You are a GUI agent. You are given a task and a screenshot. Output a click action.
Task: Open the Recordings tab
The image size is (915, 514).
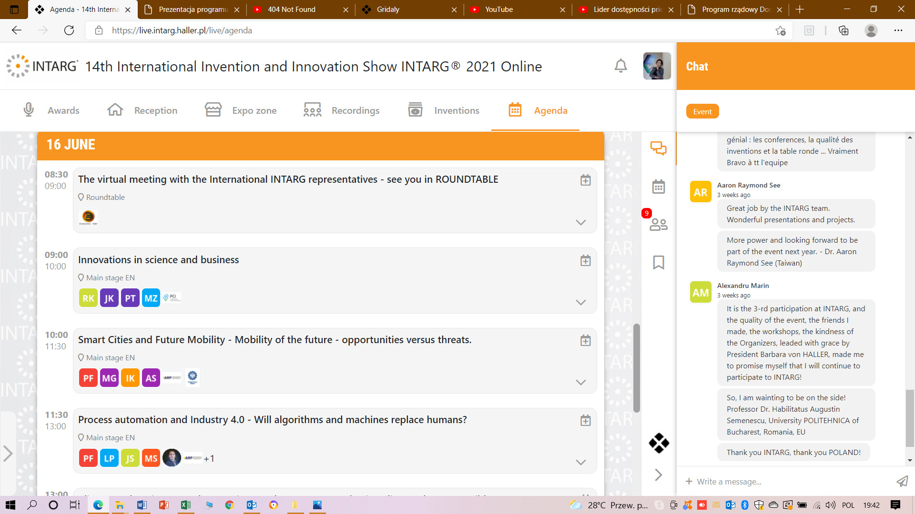click(x=342, y=110)
